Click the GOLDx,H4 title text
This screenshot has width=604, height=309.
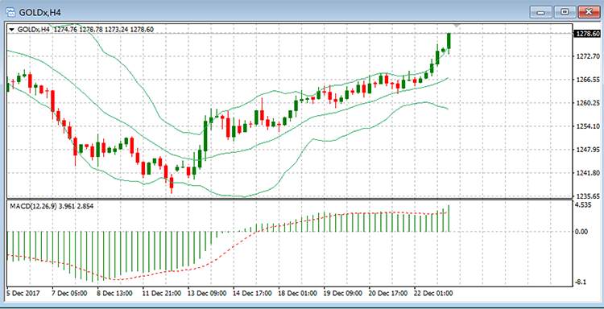(x=39, y=12)
